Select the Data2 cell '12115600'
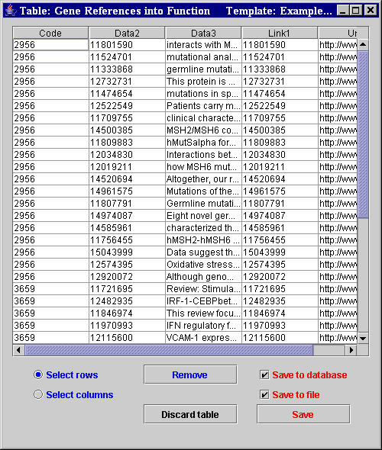Viewport: 382px width, 450px height. pos(127,337)
